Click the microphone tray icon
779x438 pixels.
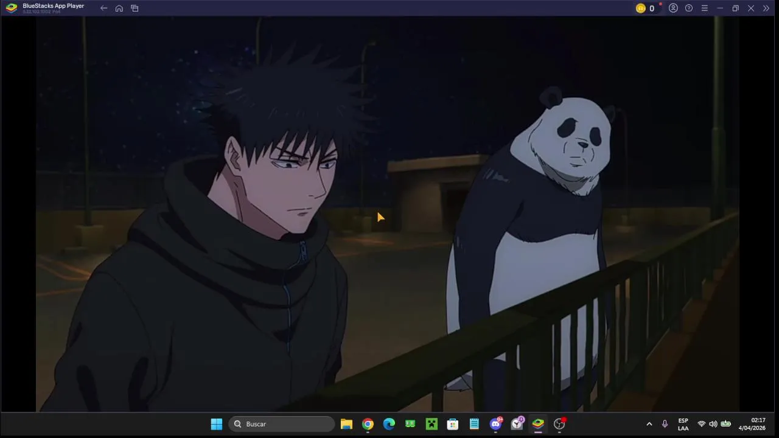(665, 424)
